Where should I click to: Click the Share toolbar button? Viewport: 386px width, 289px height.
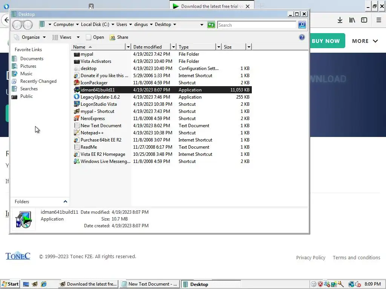tap(119, 37)
